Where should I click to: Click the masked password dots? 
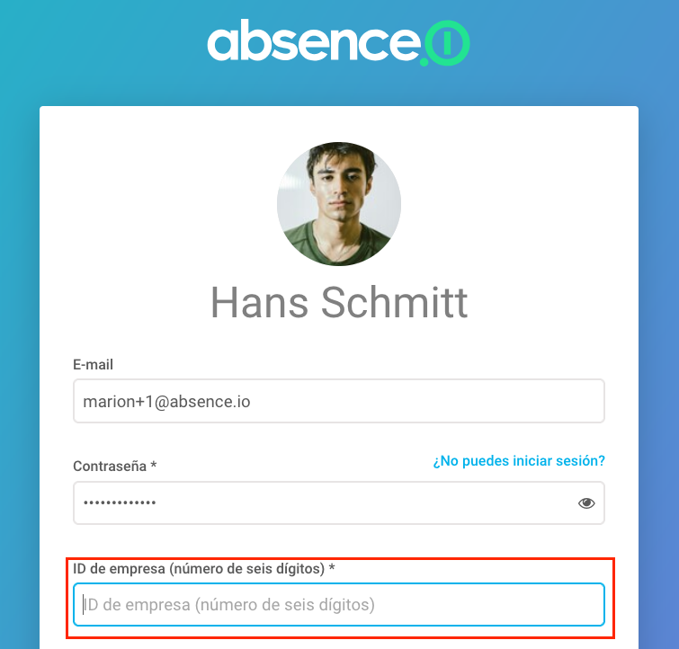[120, 503]
